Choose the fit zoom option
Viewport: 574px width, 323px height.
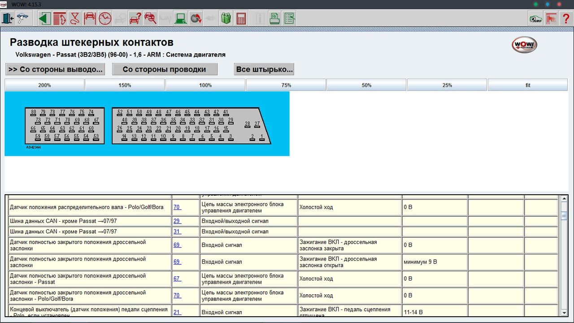tap(528, 85)
